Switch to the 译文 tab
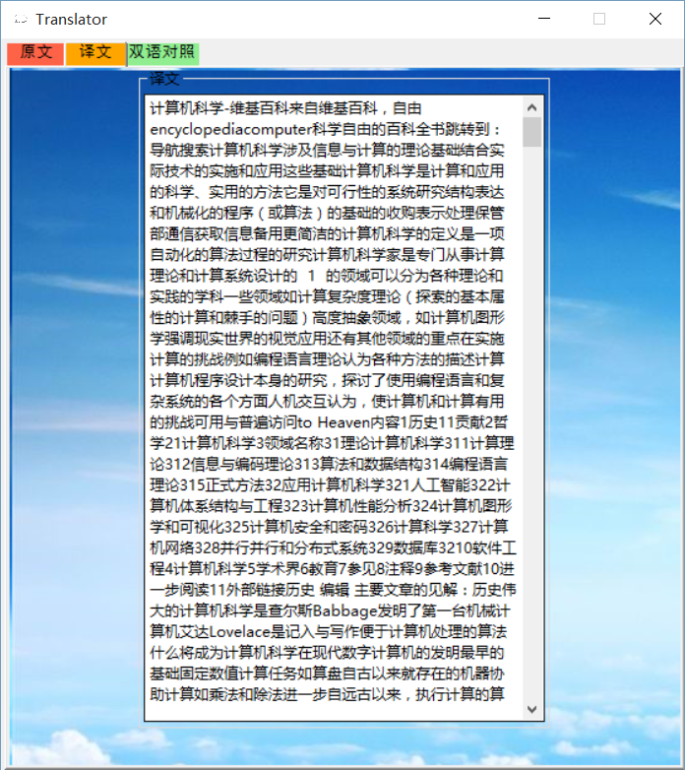The height and width of the screenshot is (770, 685). coord(95,53)
